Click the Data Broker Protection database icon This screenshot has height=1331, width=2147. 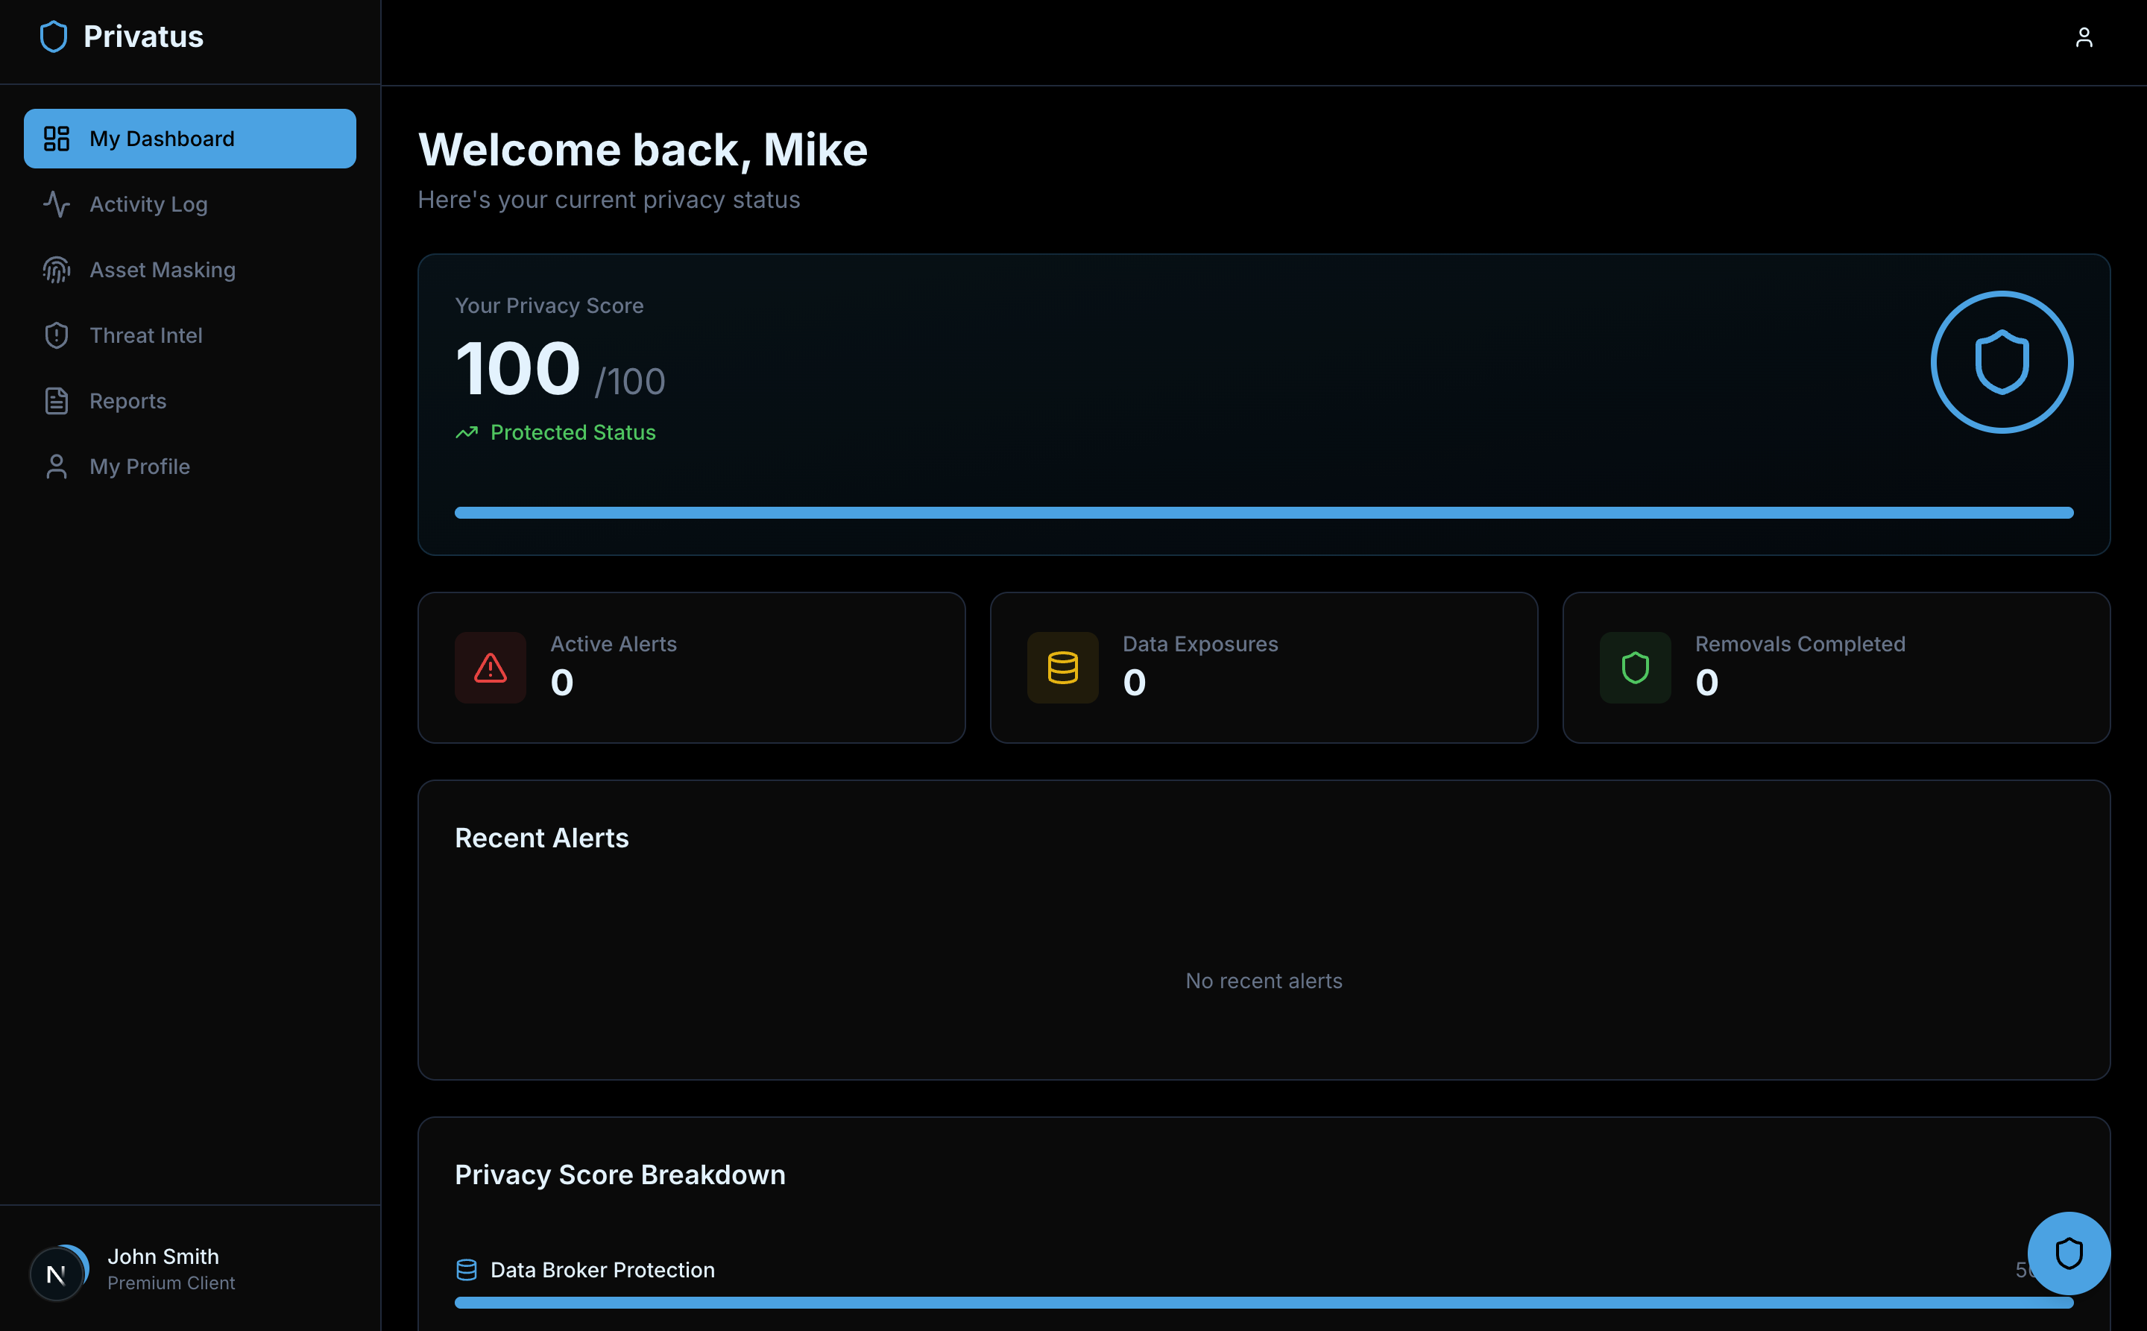click(467, 1269)
